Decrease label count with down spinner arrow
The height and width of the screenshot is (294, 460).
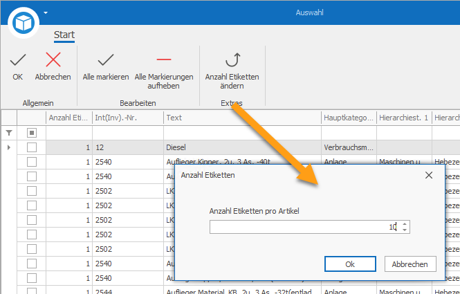pos(405,230)
